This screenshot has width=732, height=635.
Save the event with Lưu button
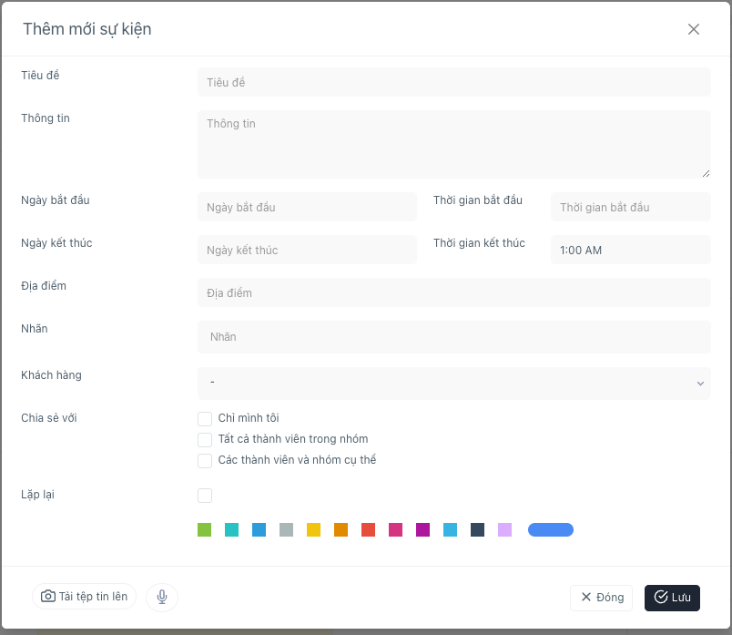point(672,598)
